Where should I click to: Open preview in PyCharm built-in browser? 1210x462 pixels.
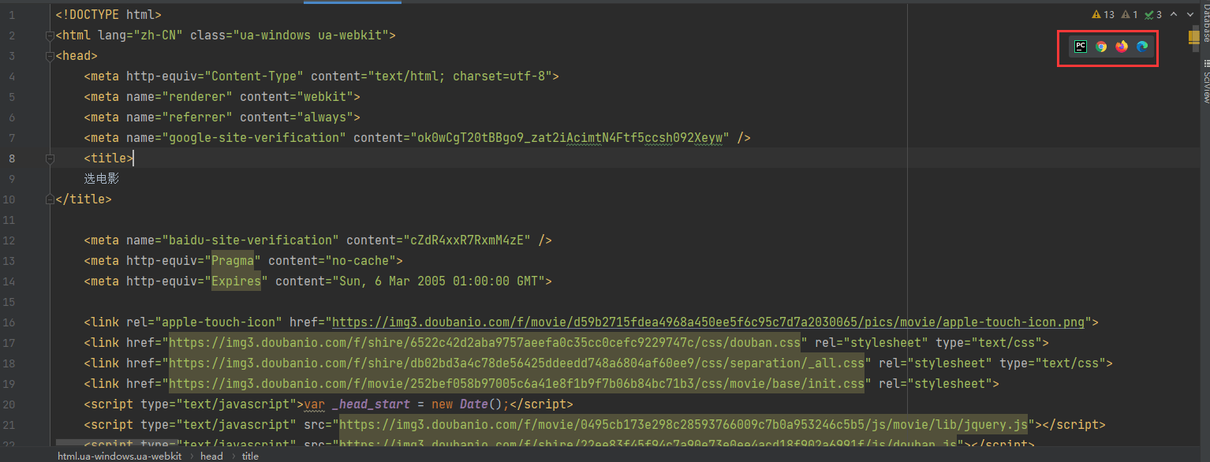(1081, 47)
